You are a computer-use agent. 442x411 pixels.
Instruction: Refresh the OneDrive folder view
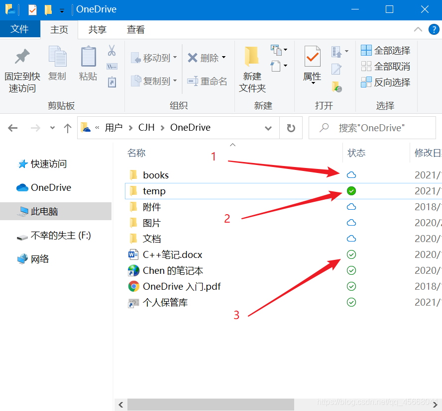291,128
